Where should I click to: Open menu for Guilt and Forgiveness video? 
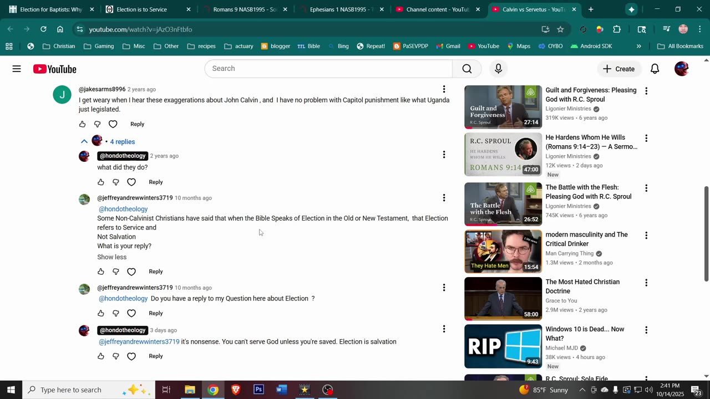(646, 91)
